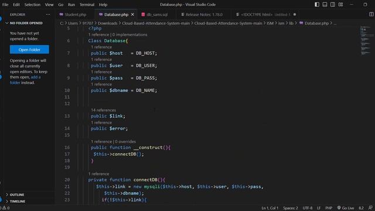The width and height of the screenshot is (375, 211).
Task: Click the 'add a folder' link
Action: pos(25,80)
